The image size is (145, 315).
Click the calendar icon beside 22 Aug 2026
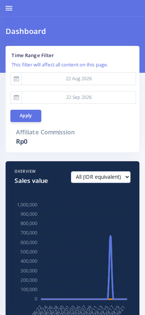(16, 79)
